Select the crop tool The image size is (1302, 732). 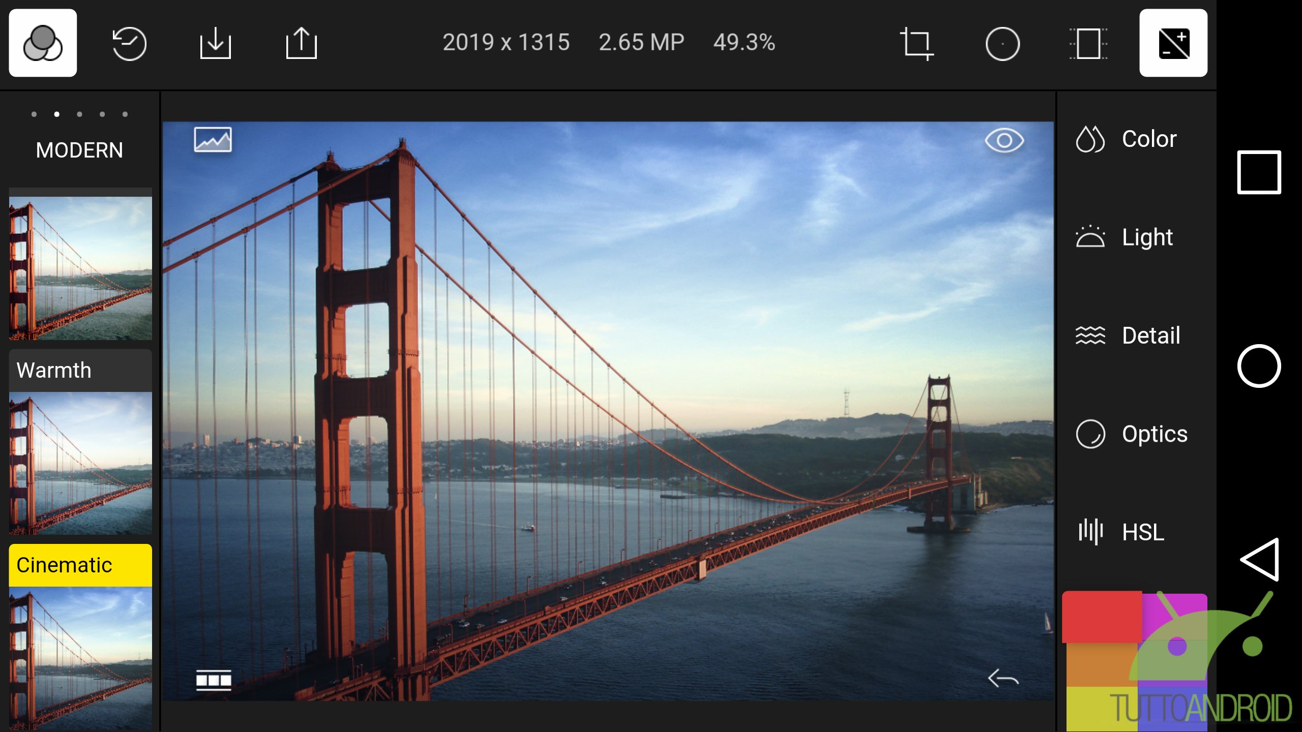tap(916, 44)
